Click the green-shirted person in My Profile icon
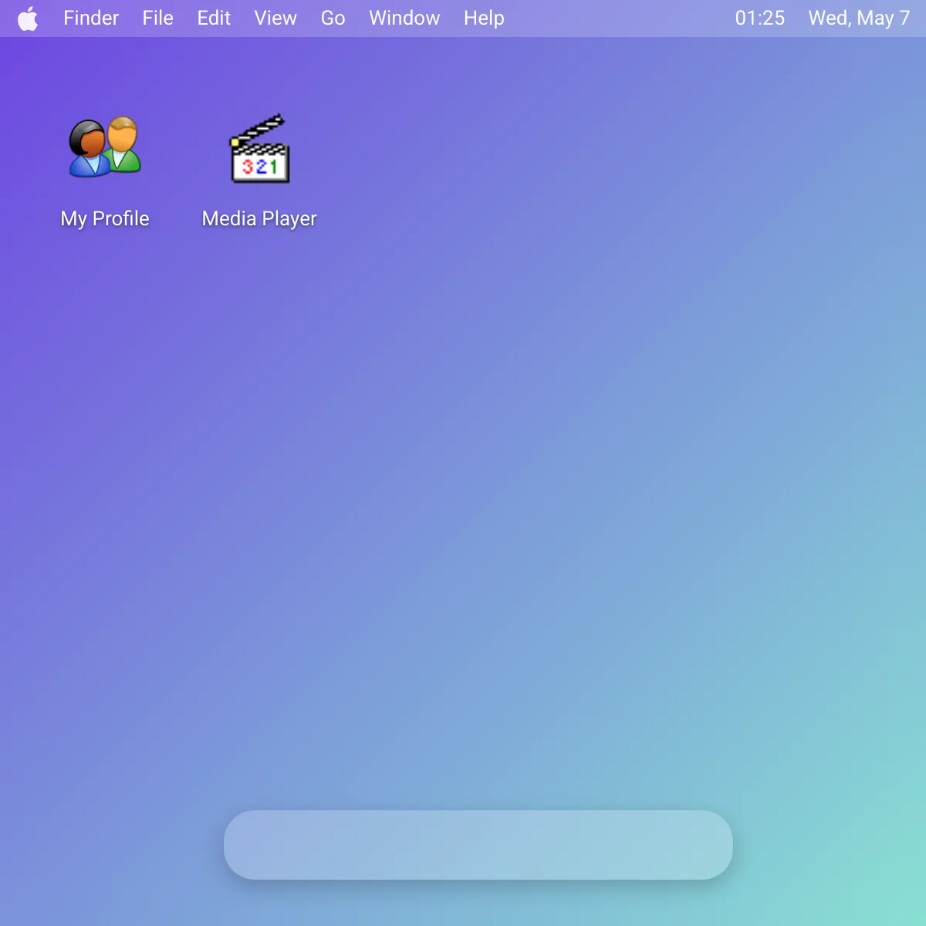This screenshot has width=926, height=926. [x=123, y=147]
